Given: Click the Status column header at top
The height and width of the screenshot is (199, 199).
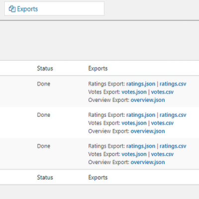Looking at the screenshot, I should click(45, 68).
